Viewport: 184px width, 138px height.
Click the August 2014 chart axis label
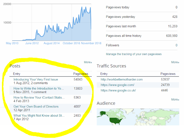tap(51, 43)
